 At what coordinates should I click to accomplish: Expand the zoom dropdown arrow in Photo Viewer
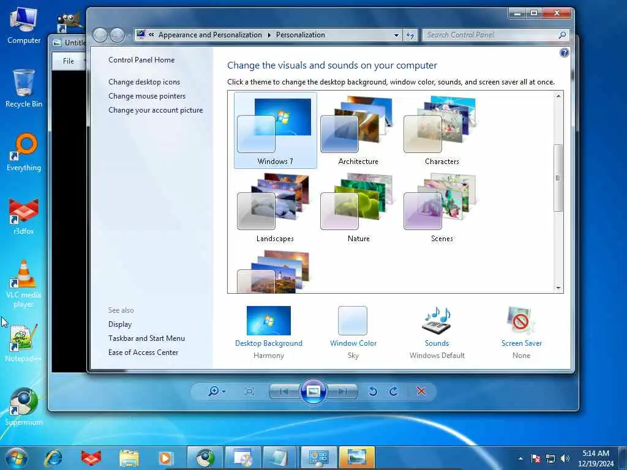tap(223, 392)
